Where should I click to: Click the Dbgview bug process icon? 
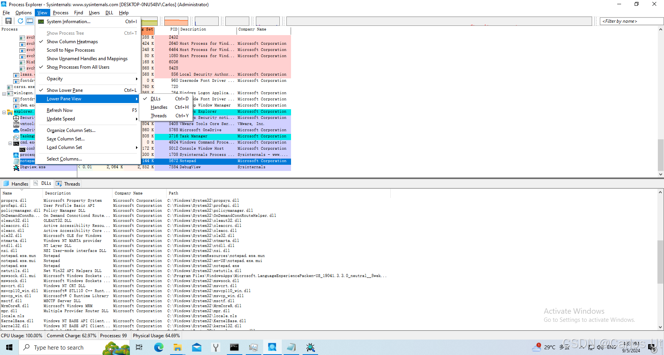(16, 167)
